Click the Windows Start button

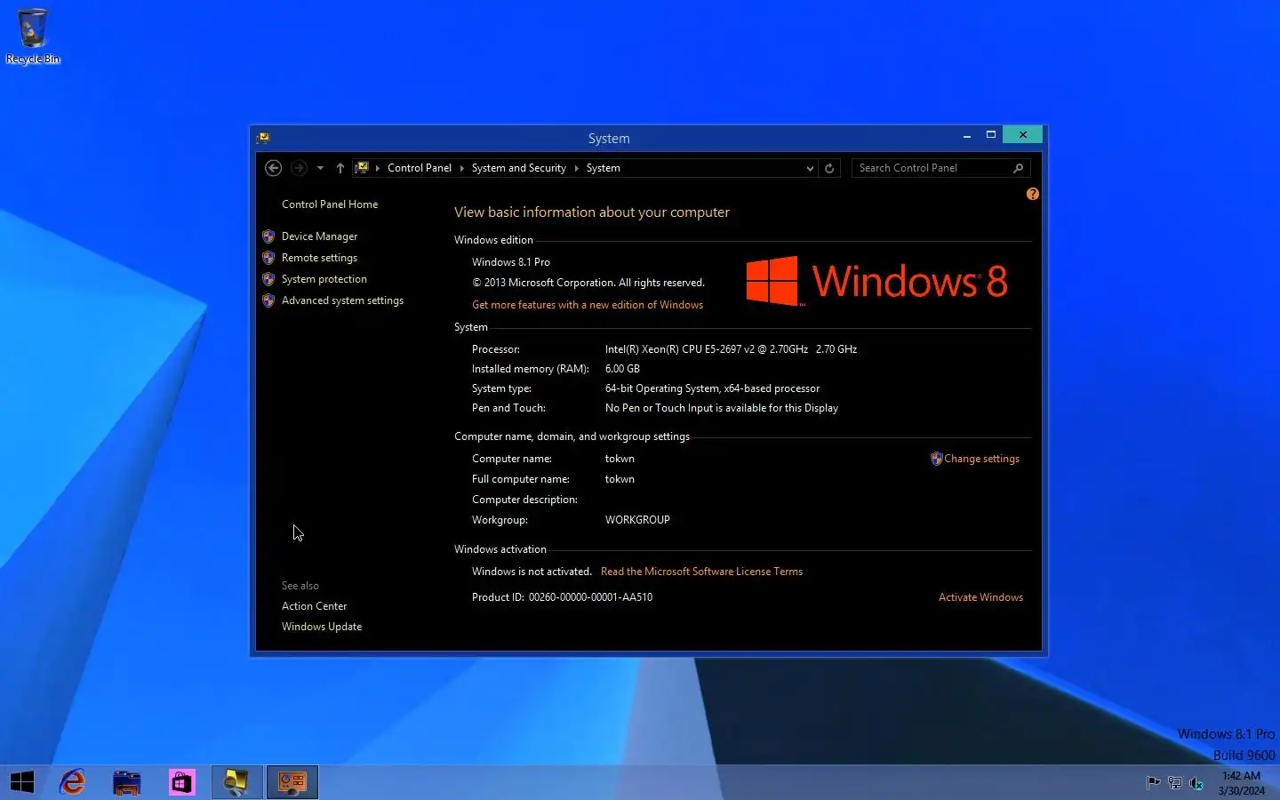click(x=22, y=782)
